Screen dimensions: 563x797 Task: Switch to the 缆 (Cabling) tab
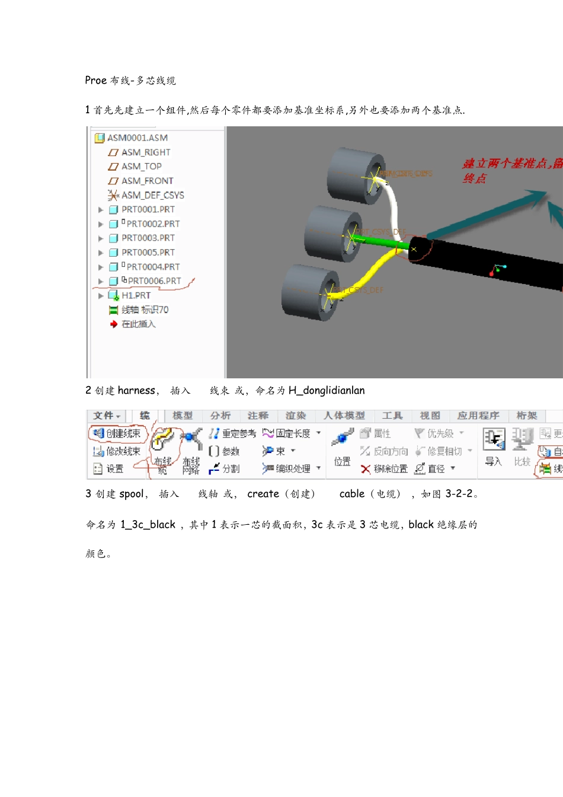(x=145, y=416)
